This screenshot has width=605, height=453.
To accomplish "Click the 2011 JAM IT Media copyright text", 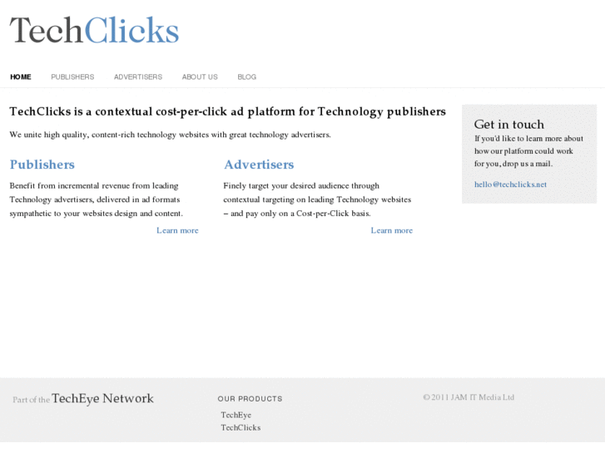I will click(469, 397).
